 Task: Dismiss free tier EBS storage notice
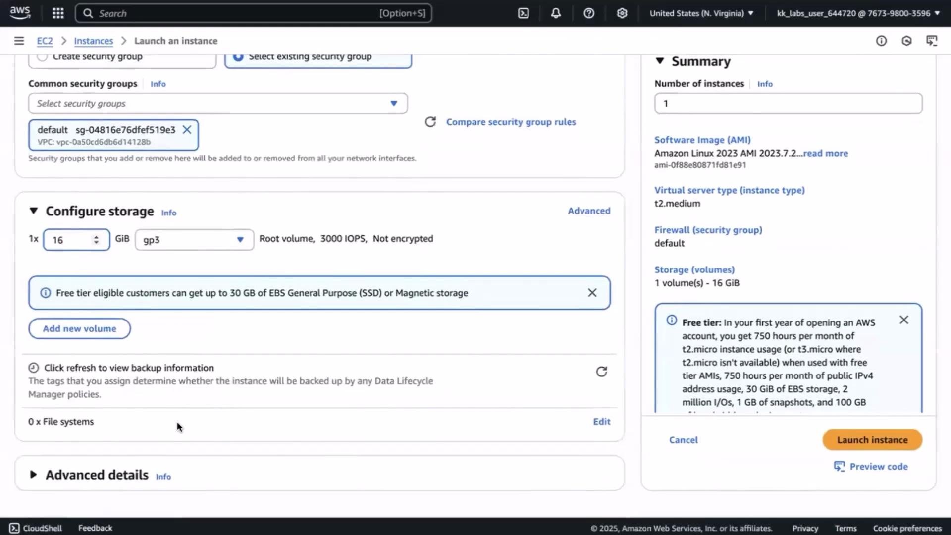click(592, 293)
